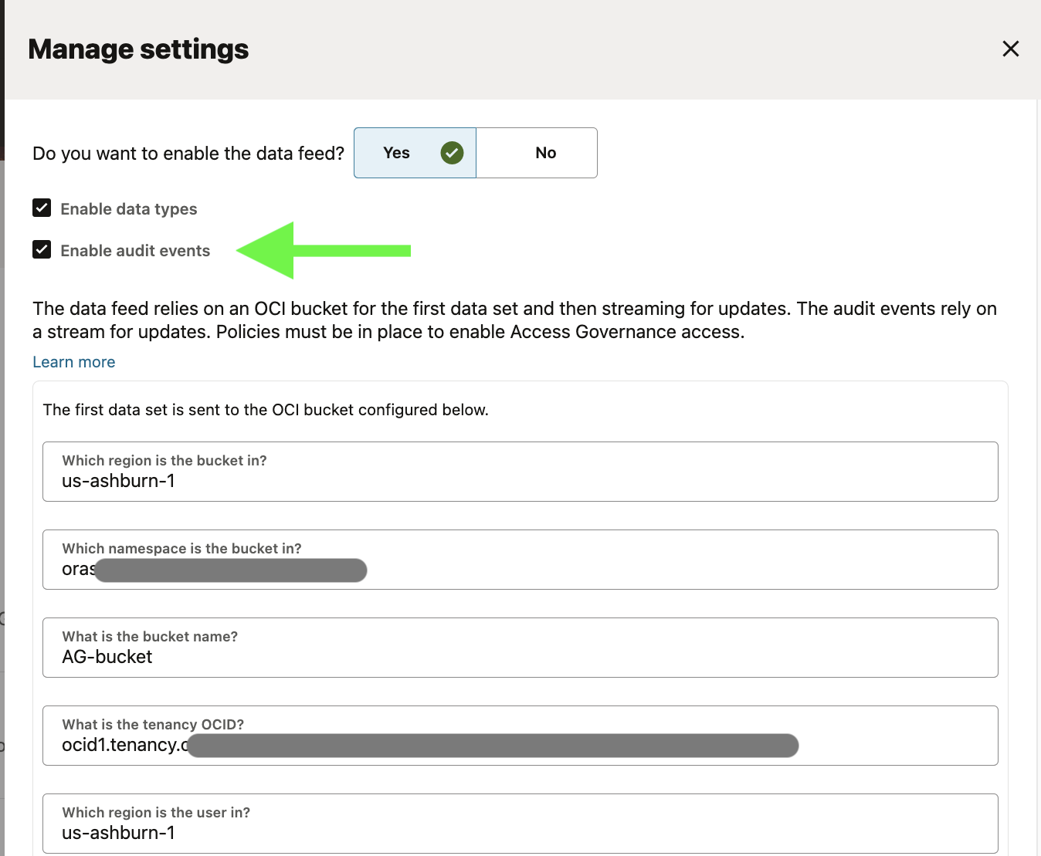Click the bucket region field us-ashburn-1

520,481
